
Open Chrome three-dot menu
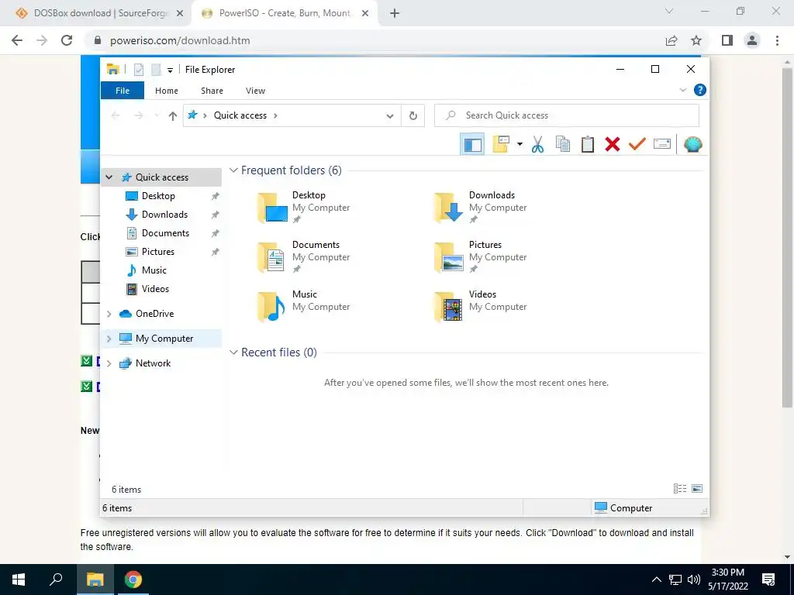777,40
